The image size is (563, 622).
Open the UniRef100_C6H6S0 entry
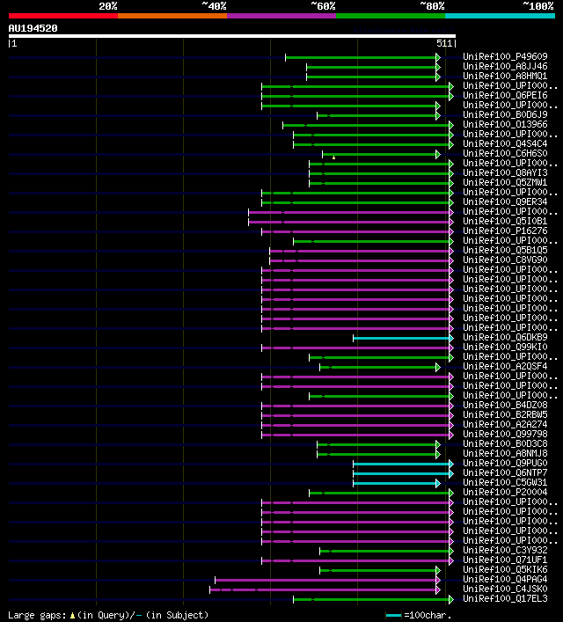(505, 153)
